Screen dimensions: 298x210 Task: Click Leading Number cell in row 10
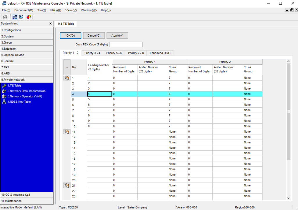(x=100, y=126)
